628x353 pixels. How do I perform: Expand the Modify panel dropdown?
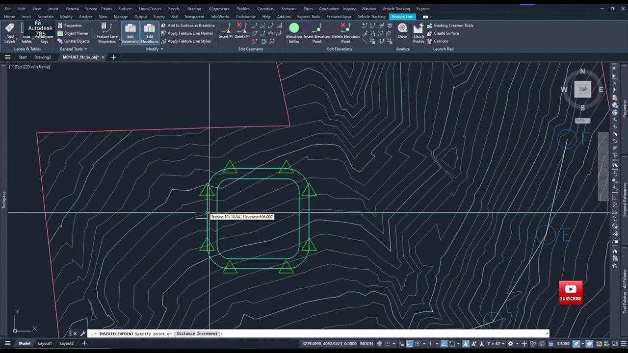[x=155, y=49]
